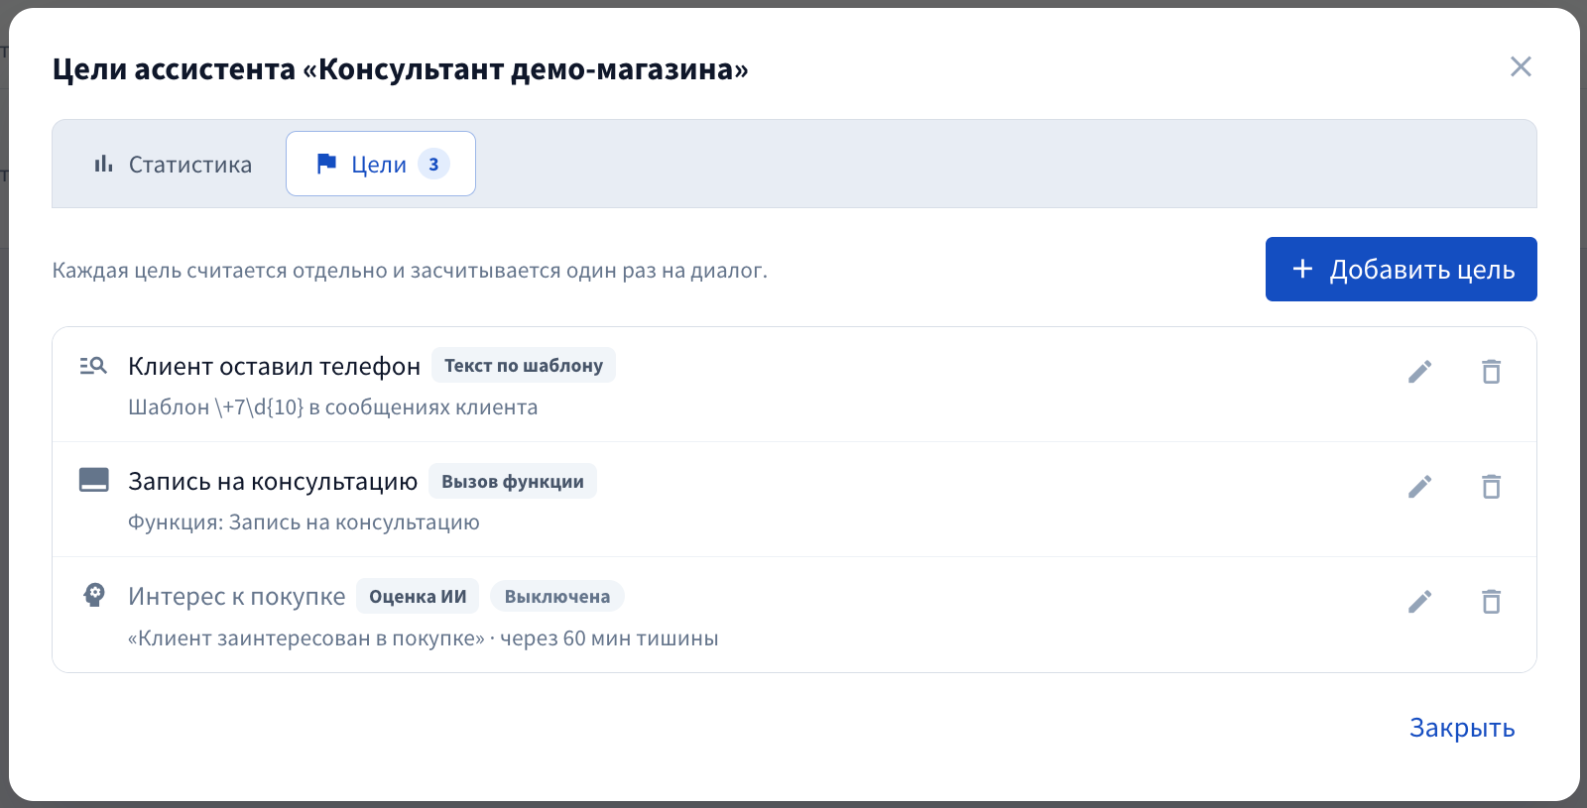Image resolution: width=1587 pixels, height=808 pixels.
Task: Click the goal title «Клиент оставил телефон»
Action: click(x=275, y=366)
